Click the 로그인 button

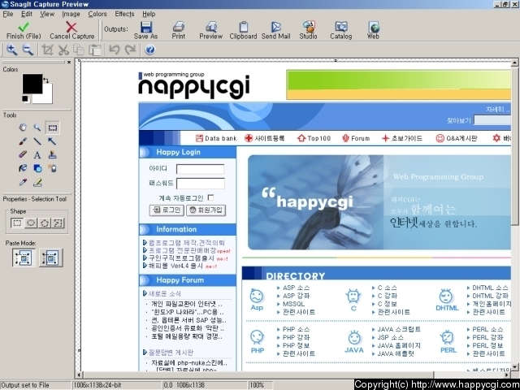click(x=167, y=210)
